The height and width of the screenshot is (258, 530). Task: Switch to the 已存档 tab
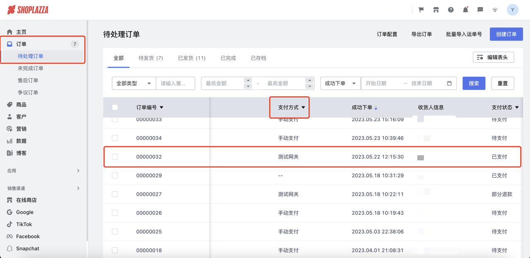click(258, 58)
